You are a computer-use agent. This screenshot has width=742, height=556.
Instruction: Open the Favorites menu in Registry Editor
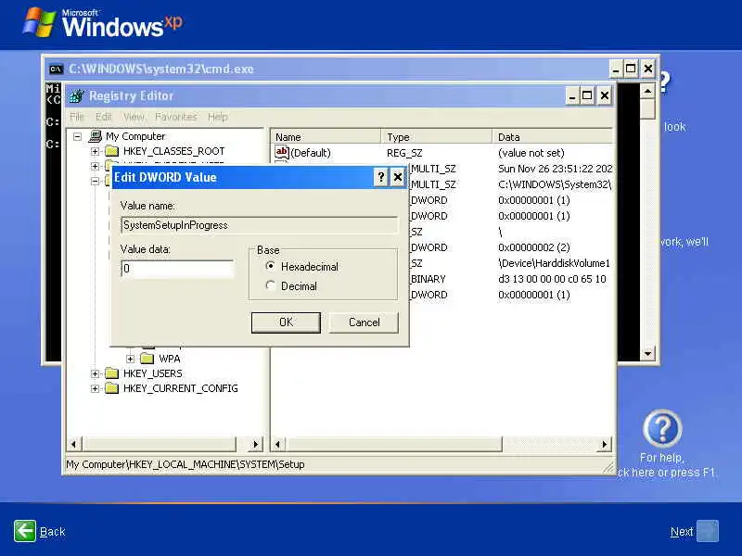point(175,117)
